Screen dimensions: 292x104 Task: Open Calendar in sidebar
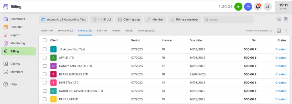tap(18, 27)
